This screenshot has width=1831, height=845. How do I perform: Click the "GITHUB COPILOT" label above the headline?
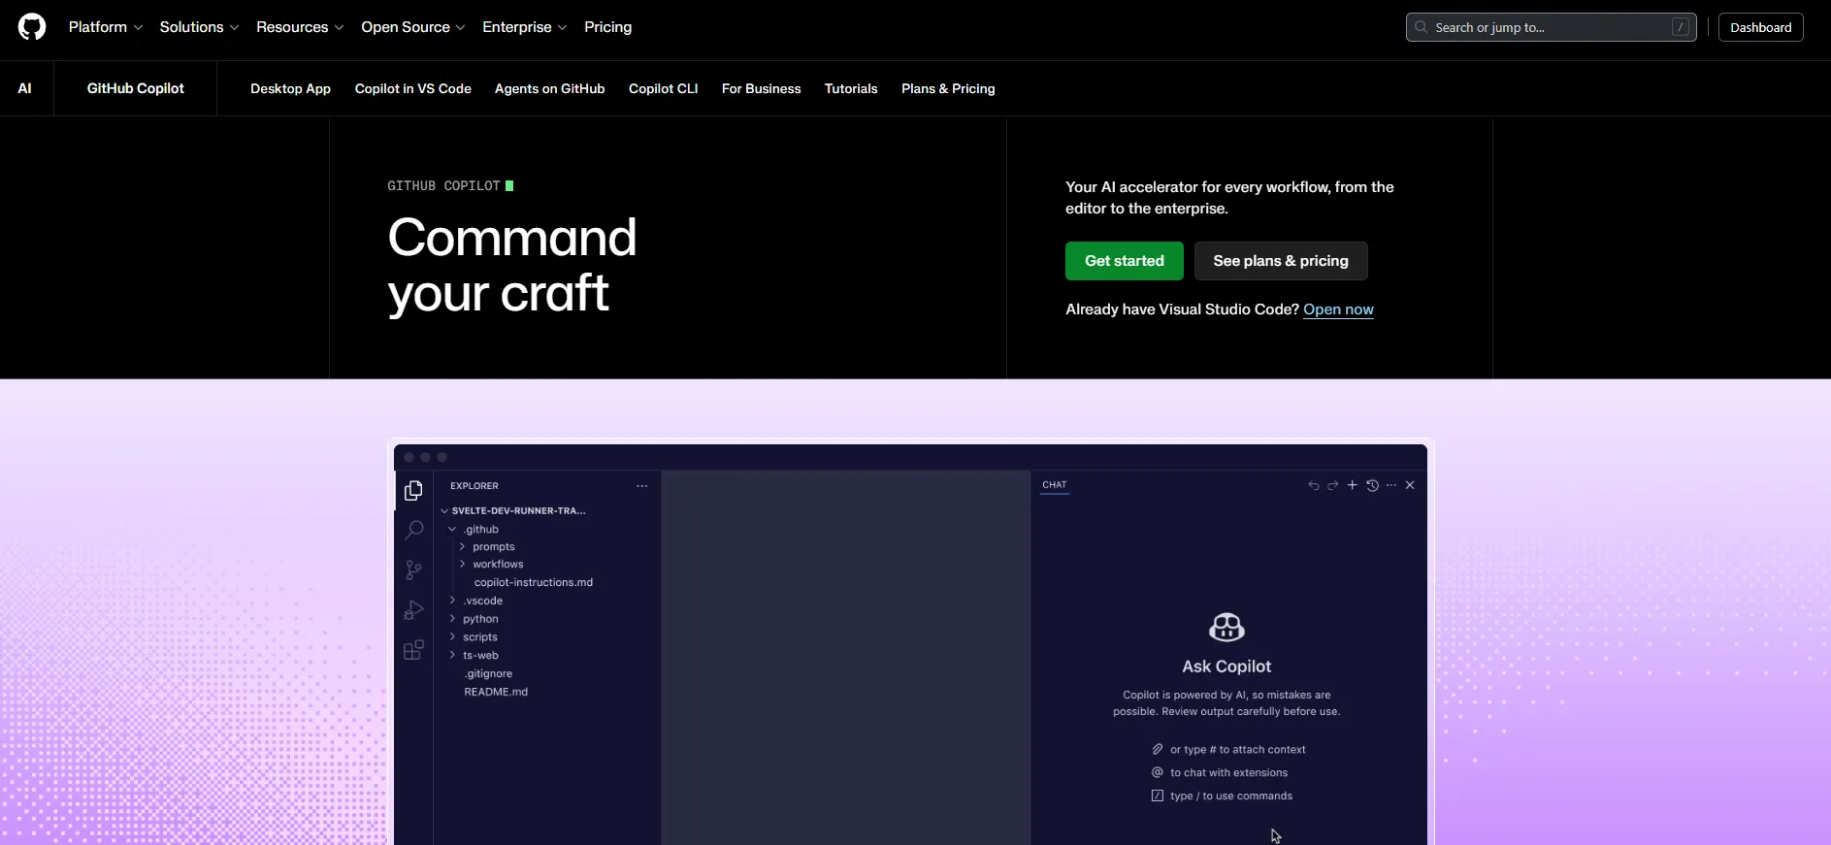pyautogui.click(x=443, y=185)
